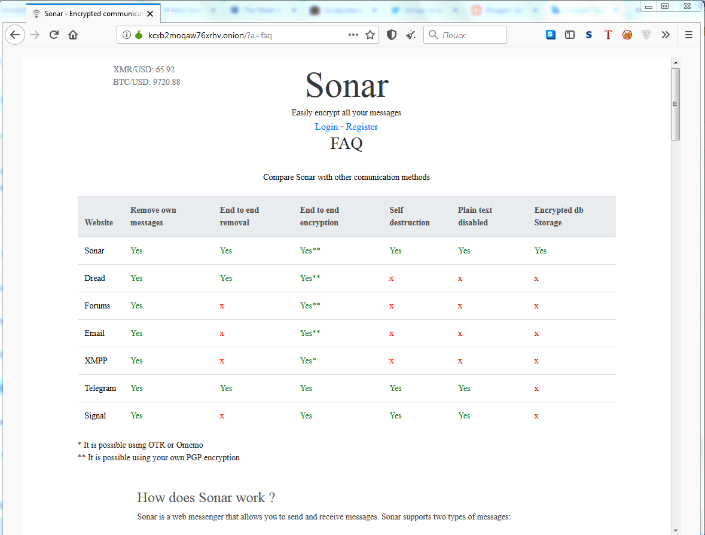
Task: Click the Remove own messages column header
Action: coord(153,216)
